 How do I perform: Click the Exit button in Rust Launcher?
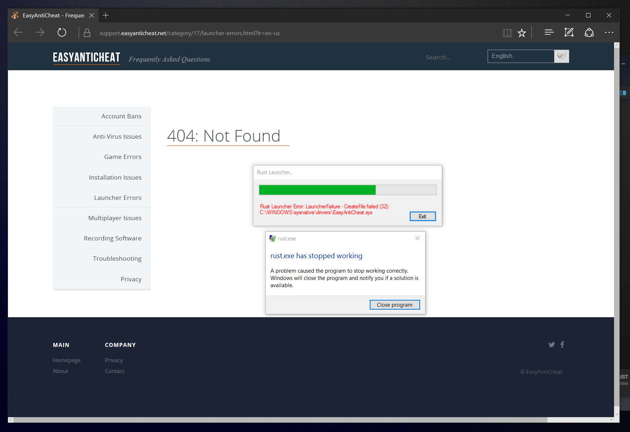click(x=423, y=216)
